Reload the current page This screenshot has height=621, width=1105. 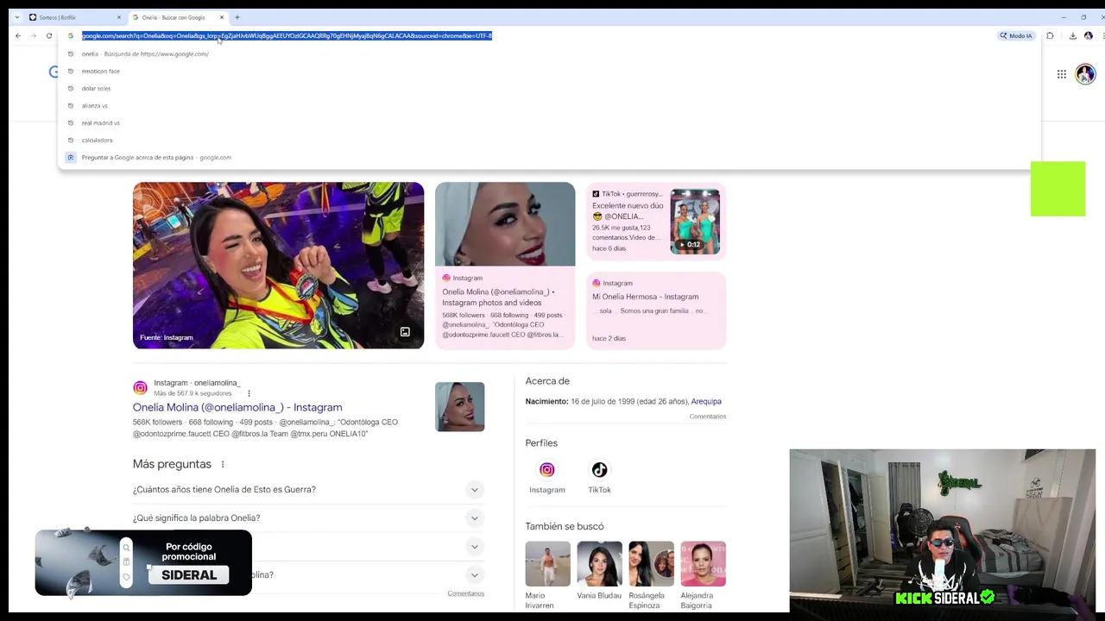point(49,35)
